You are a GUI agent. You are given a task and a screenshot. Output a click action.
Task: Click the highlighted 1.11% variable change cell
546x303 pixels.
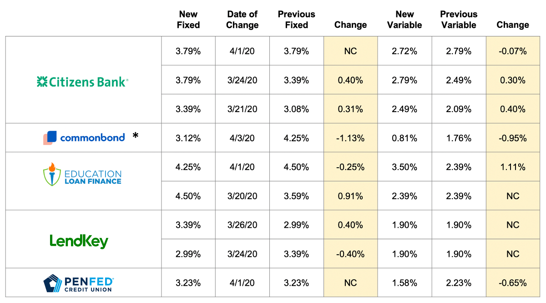[x=513, y=167]
